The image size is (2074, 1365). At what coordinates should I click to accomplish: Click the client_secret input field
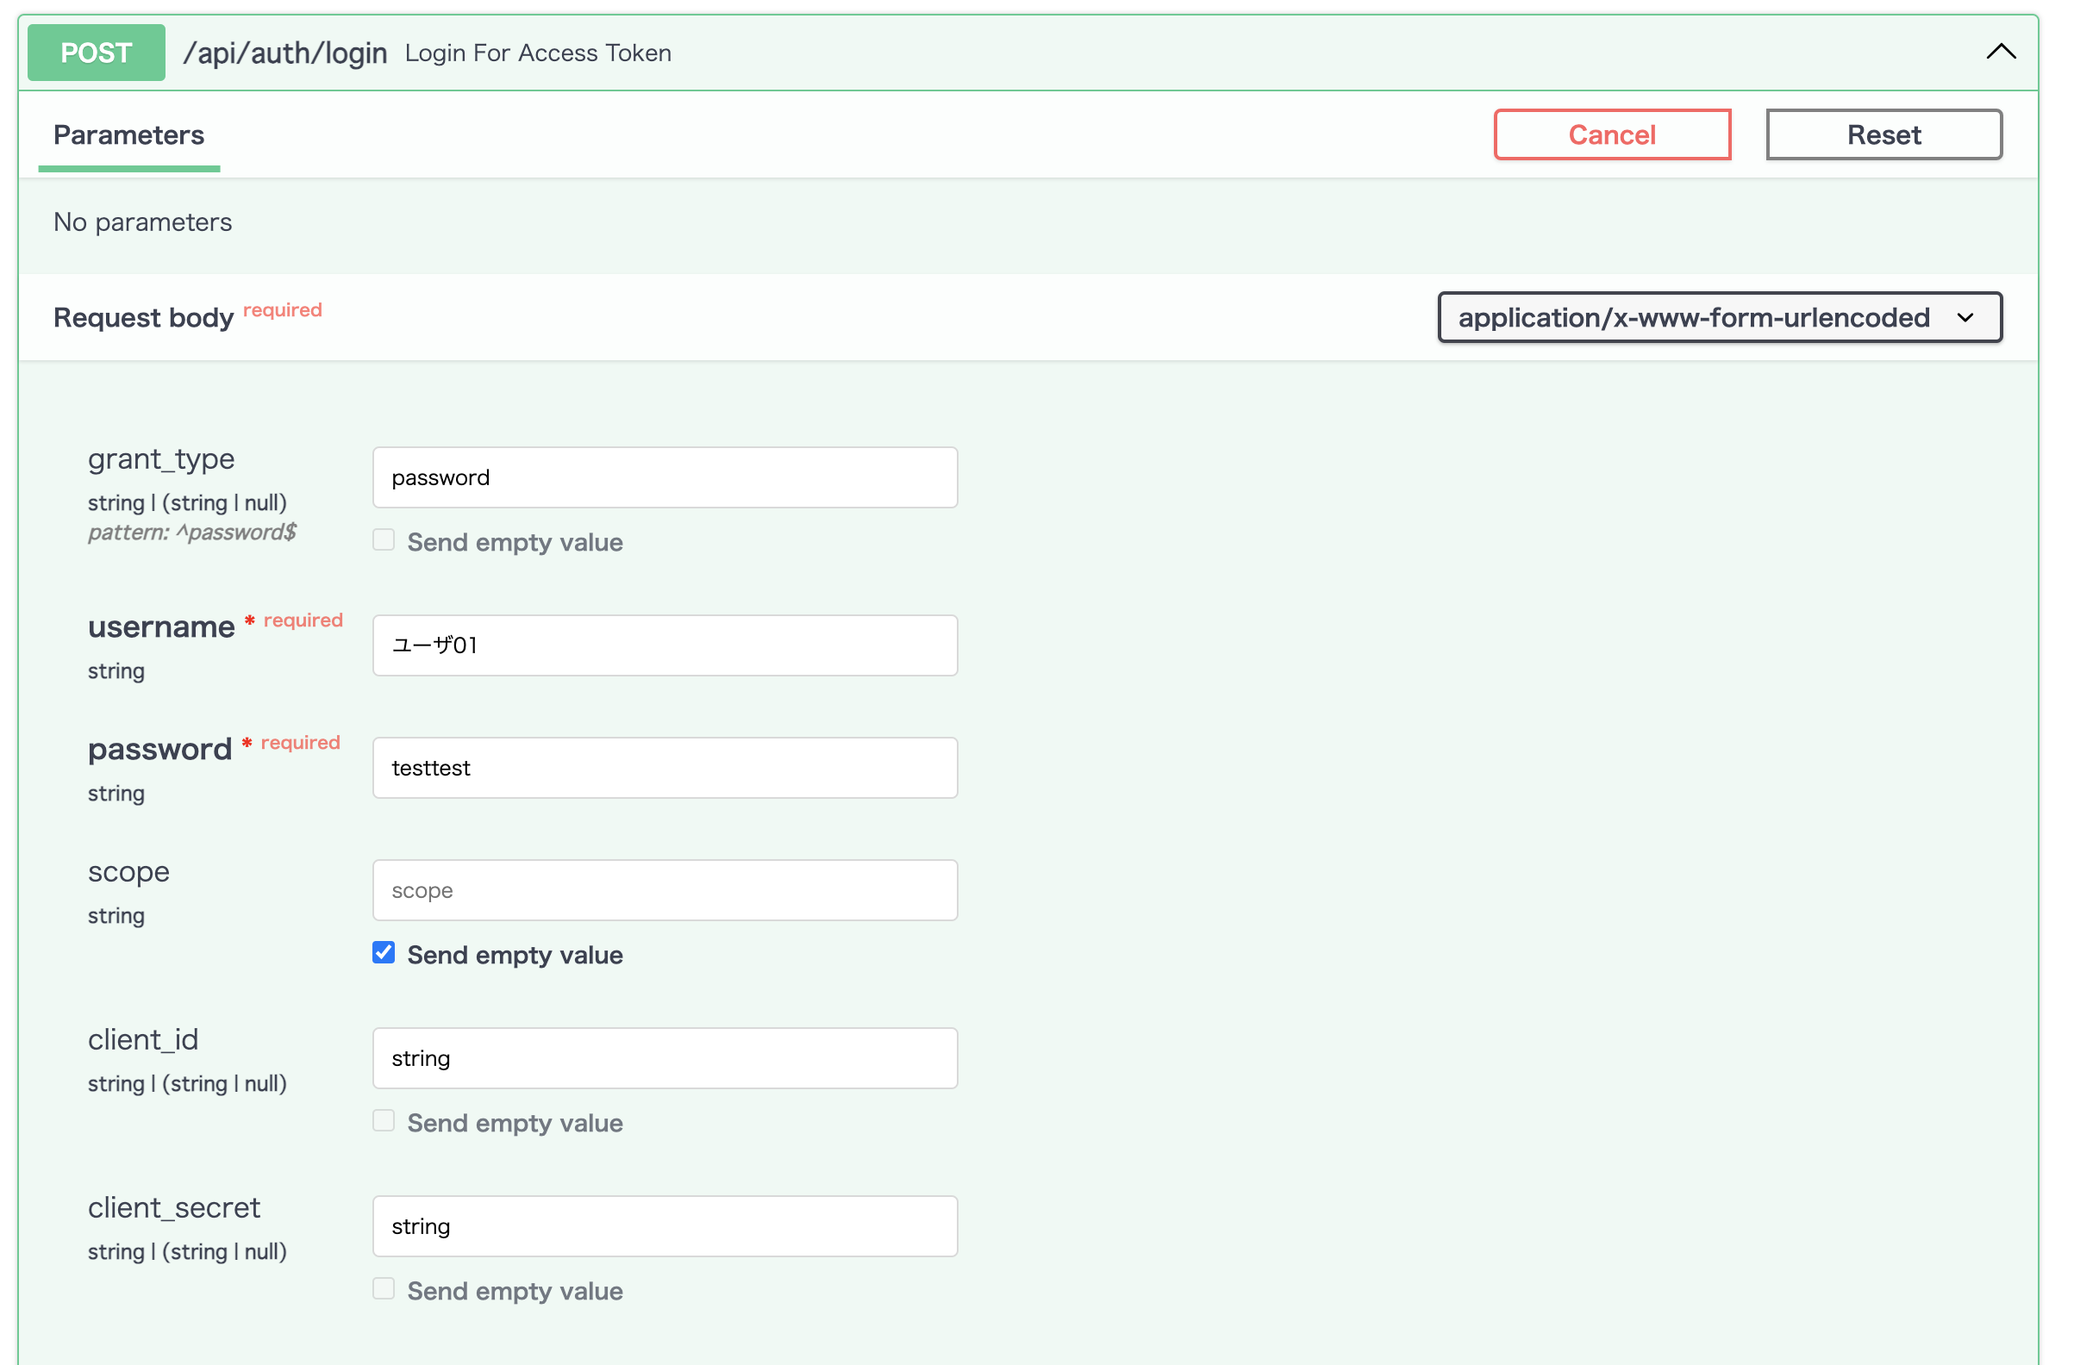(x=665, y=1226)
